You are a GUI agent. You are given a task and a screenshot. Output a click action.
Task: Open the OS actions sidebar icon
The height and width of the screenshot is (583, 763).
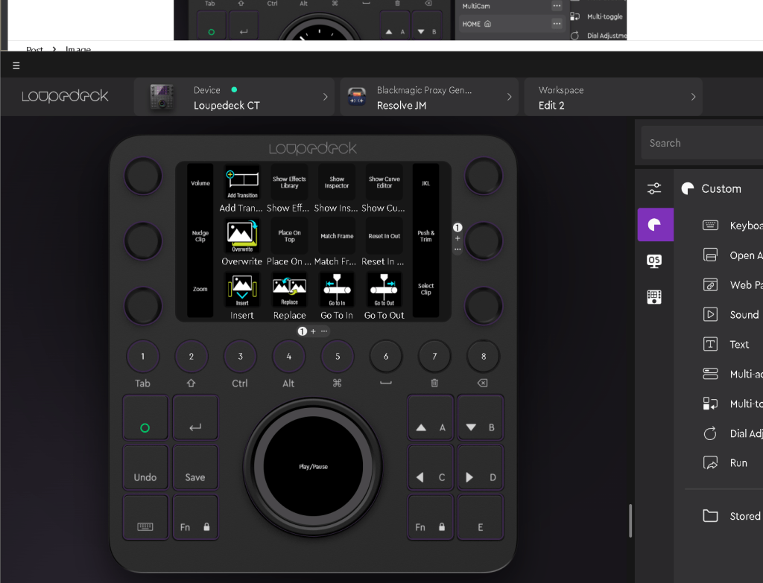654,261
